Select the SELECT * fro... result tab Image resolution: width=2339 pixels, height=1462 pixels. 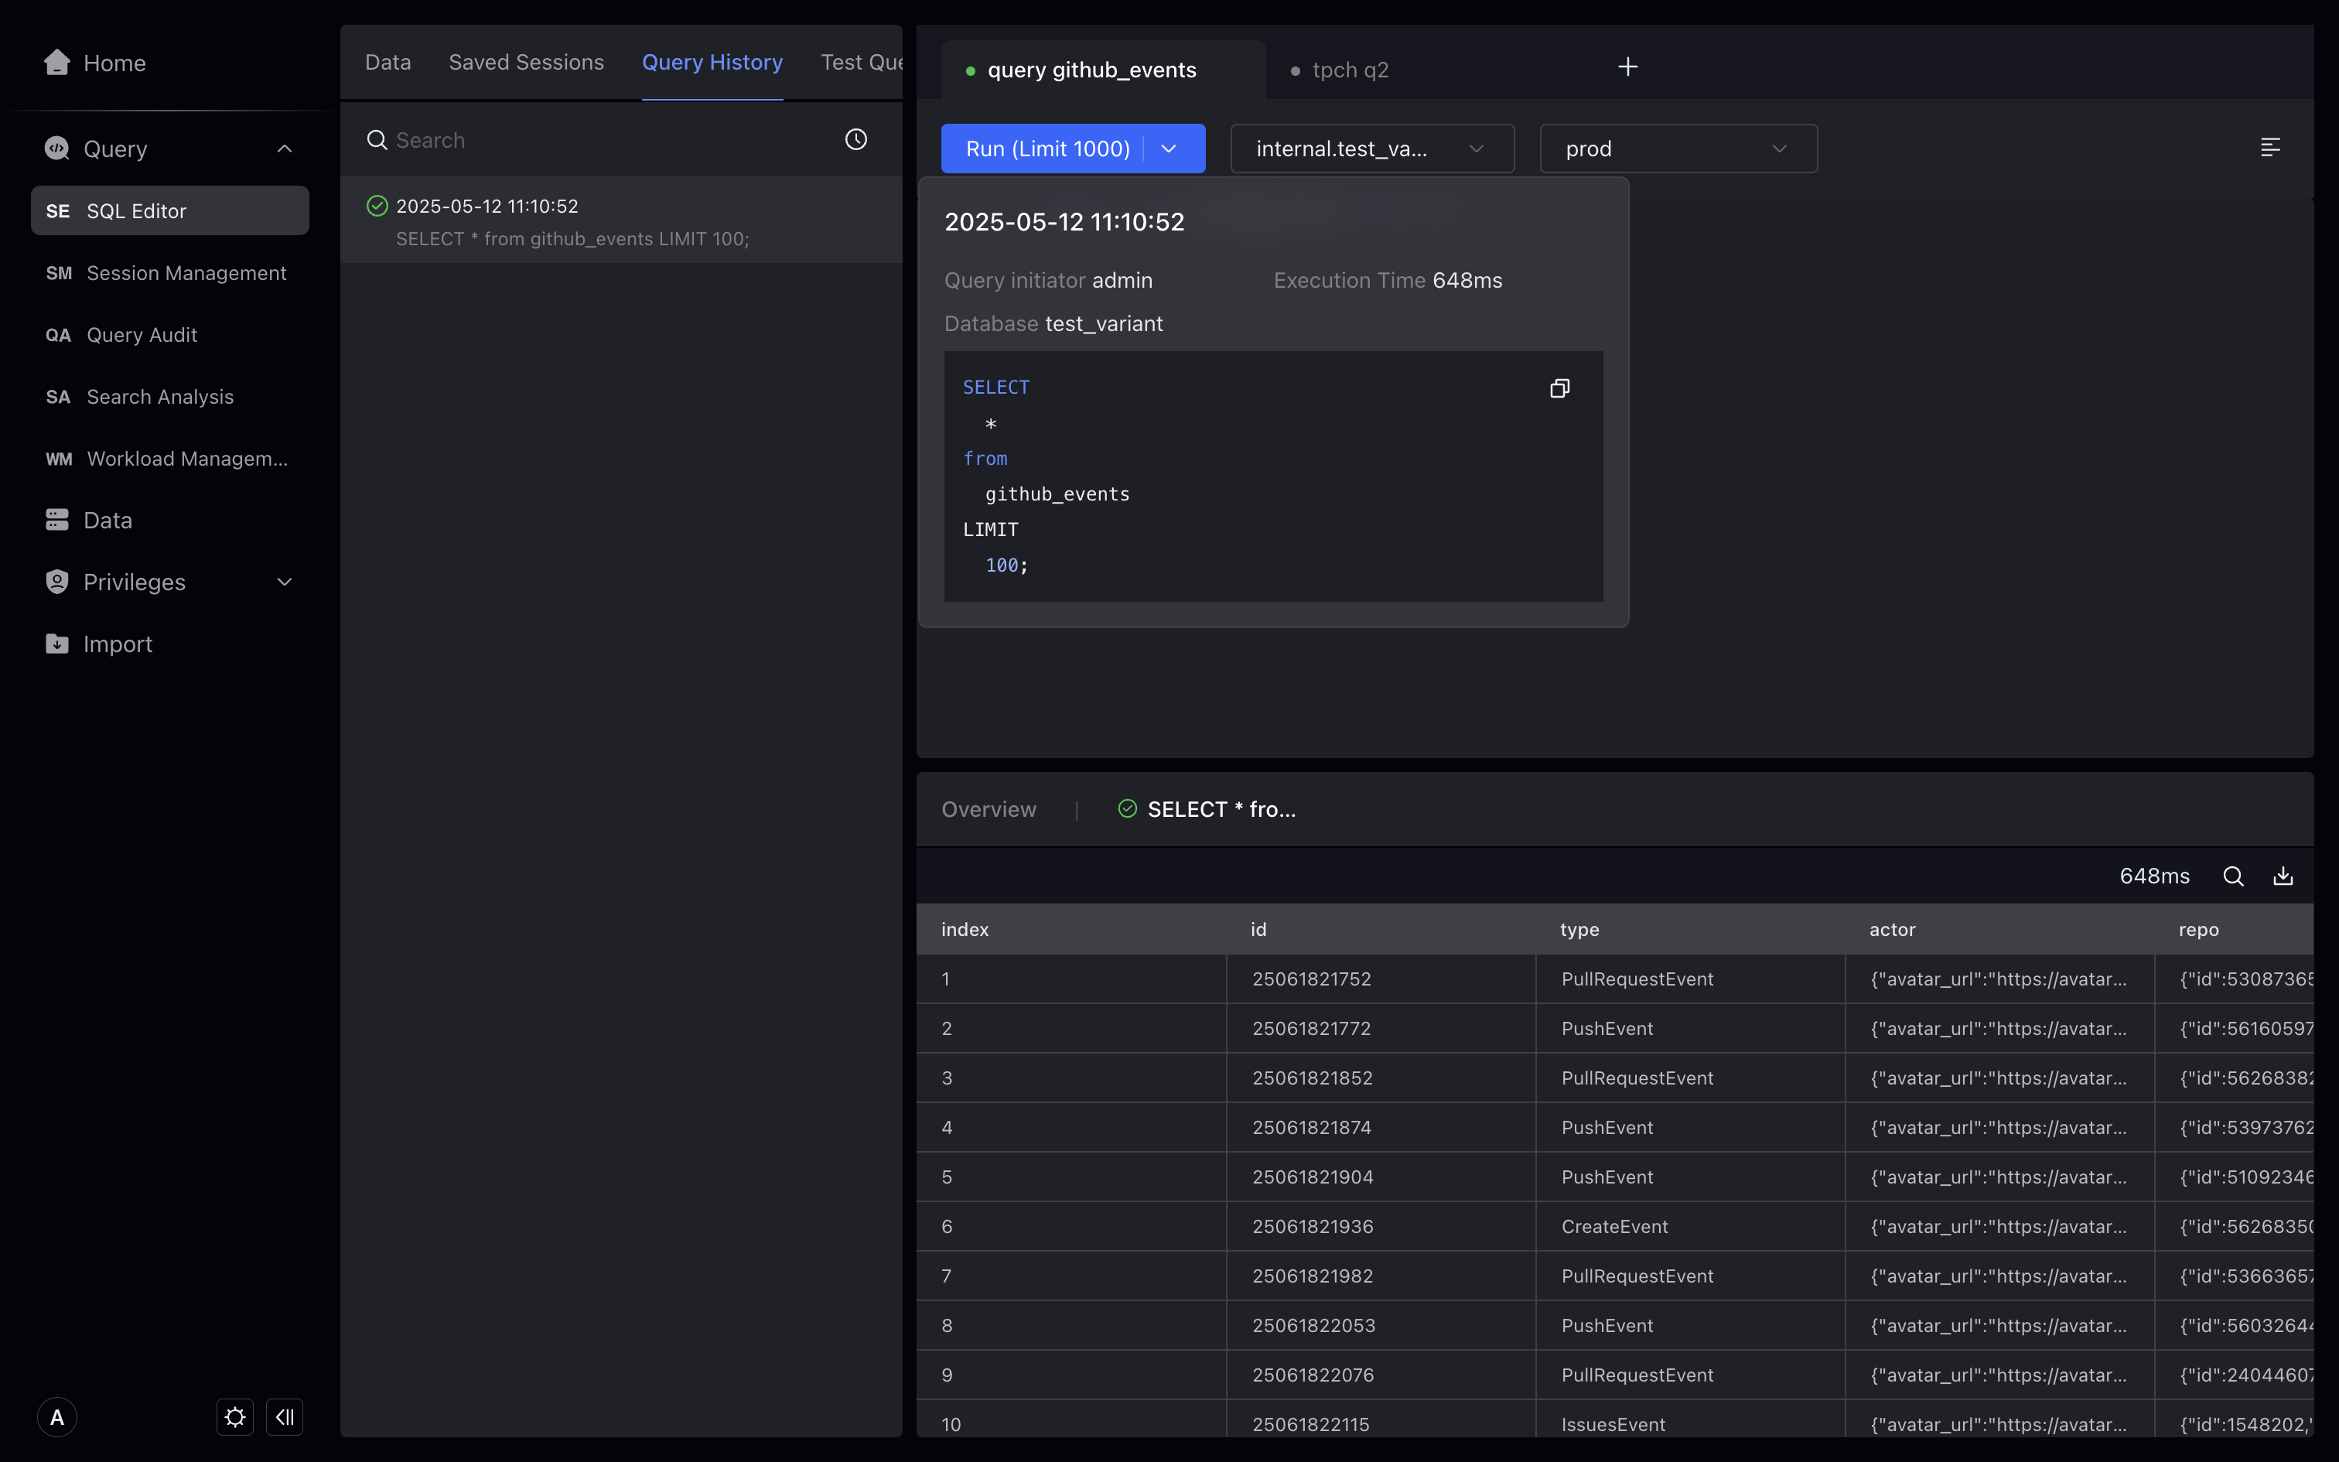click(1207, 809)
